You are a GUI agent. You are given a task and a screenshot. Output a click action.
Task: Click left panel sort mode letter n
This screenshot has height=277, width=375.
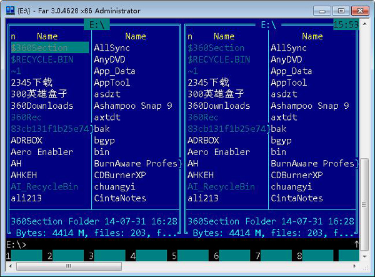(13, 36)
